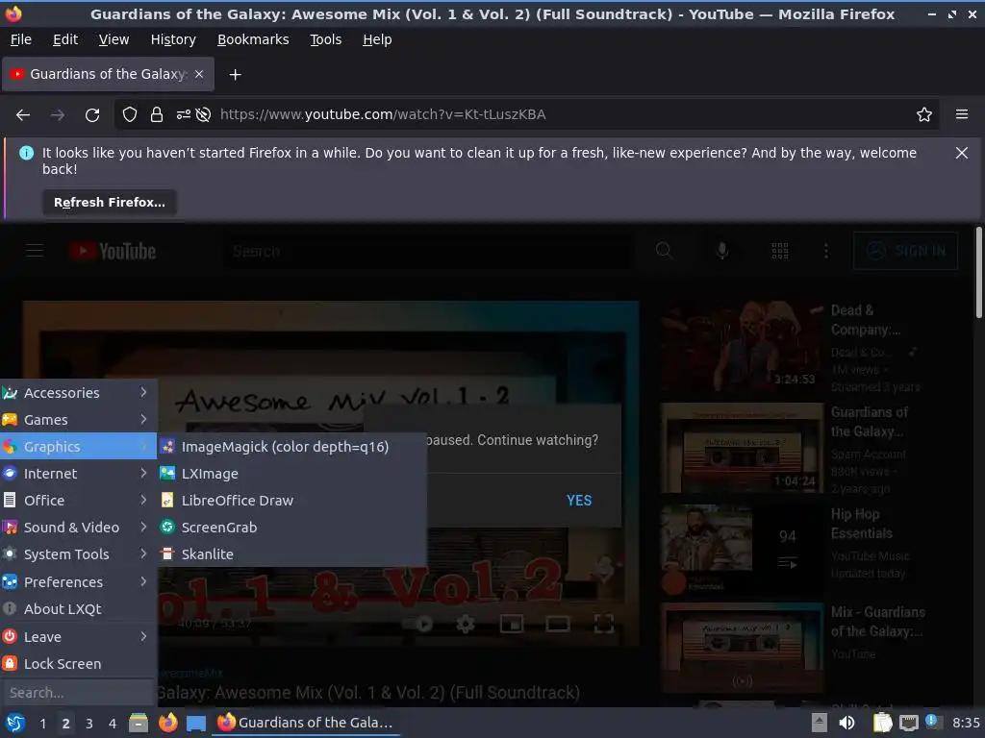Viewport: 985px width, 738px height.
Task: Go back one page
Action: pos(23,115)
